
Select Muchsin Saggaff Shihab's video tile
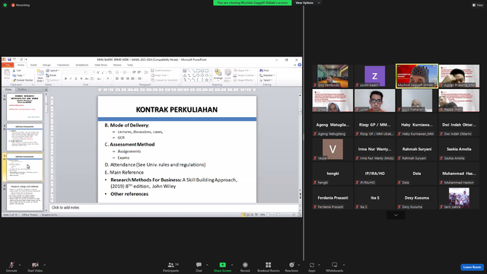pos(417,76)
